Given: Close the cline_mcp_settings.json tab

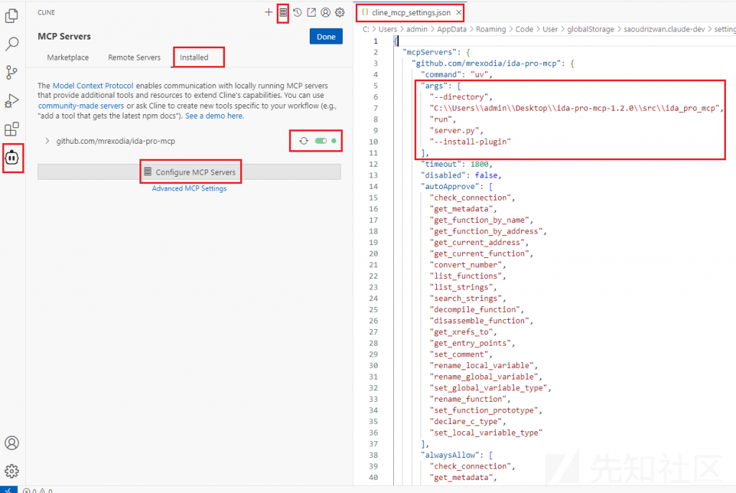Looking at the screenshot, I should click(459, 13).
